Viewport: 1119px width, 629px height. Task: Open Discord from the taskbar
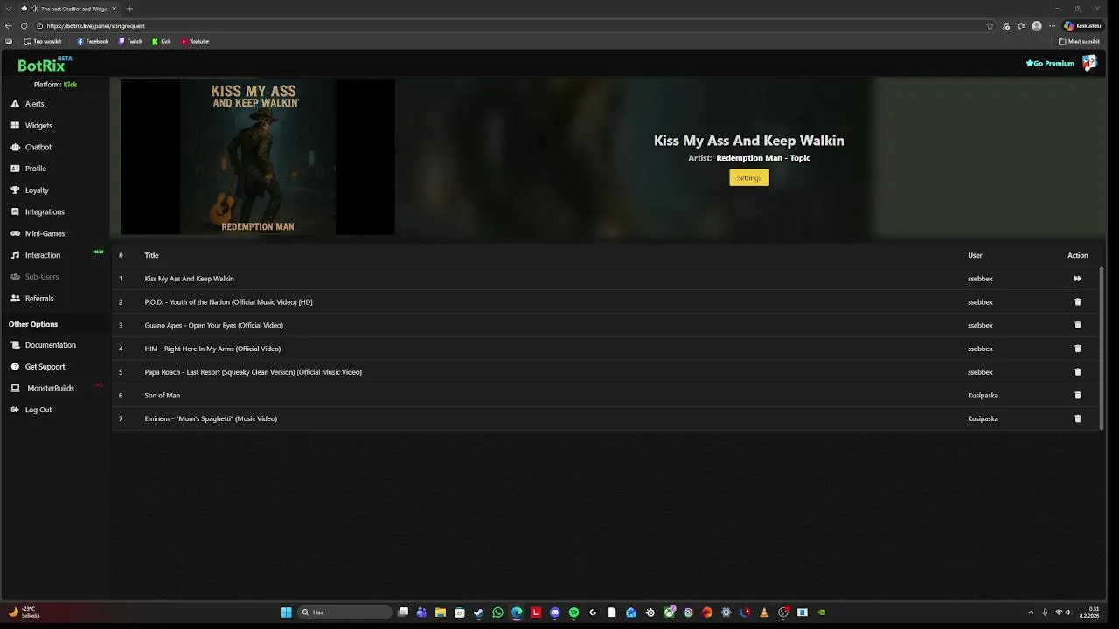click(x=554, y=612)
